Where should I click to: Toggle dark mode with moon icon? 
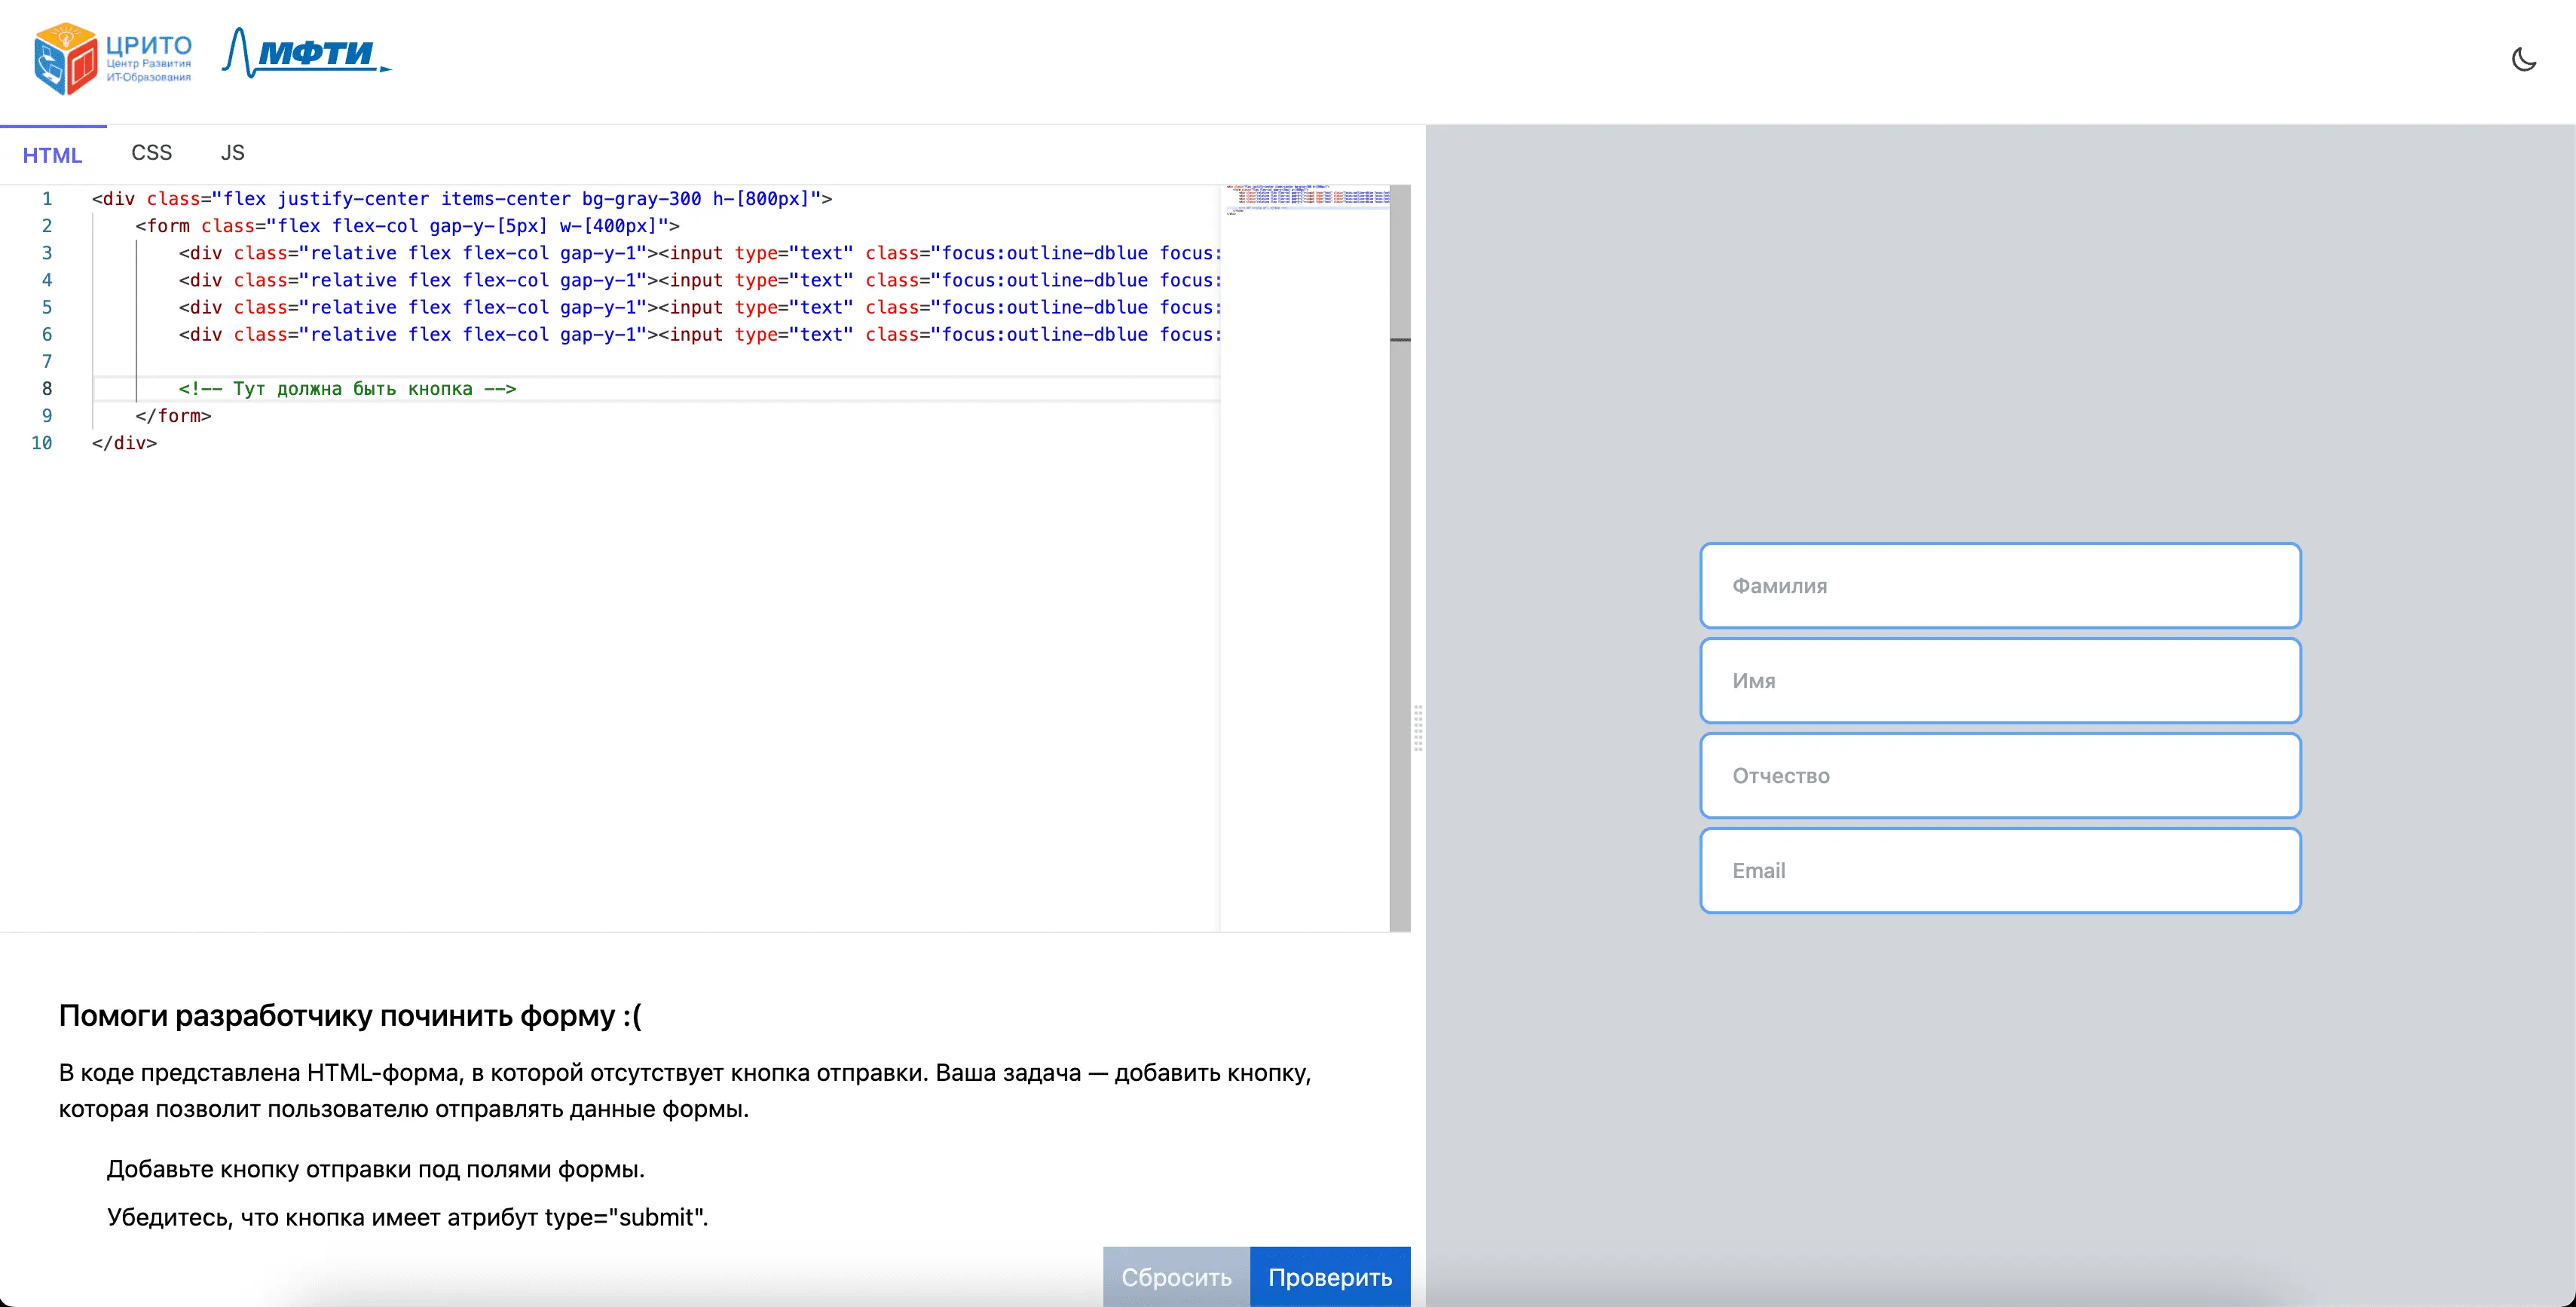[x=2523, y=59]
